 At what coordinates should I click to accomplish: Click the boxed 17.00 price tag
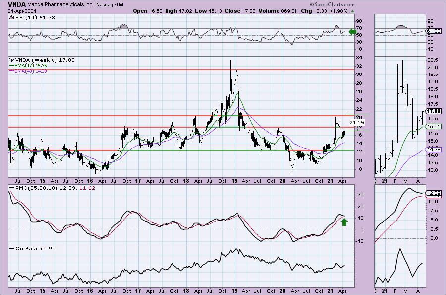(434, 111)
